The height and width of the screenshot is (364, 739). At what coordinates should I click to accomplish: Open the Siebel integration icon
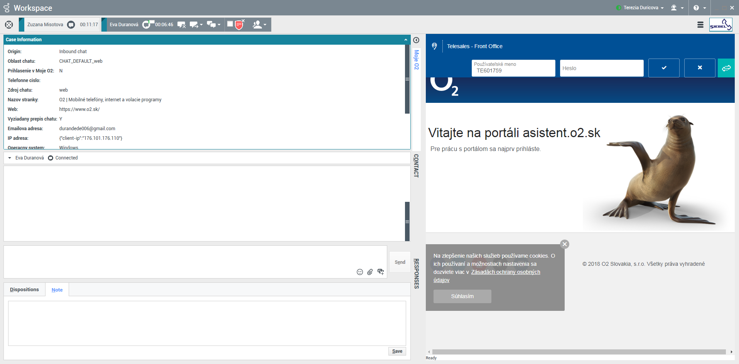(x=720, y=24)
